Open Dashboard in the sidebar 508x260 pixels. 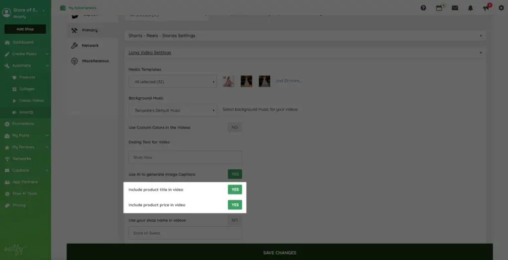click(x=23, y=43)
